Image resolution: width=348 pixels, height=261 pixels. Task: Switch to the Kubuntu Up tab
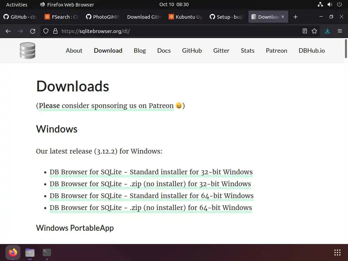click(186, 17)
